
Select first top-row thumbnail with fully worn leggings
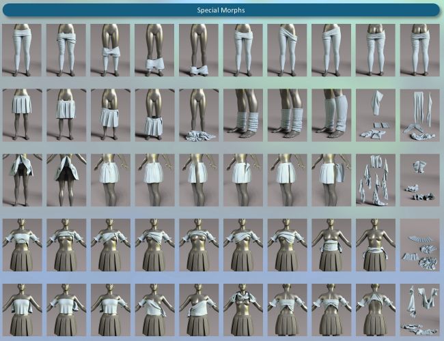21,50
